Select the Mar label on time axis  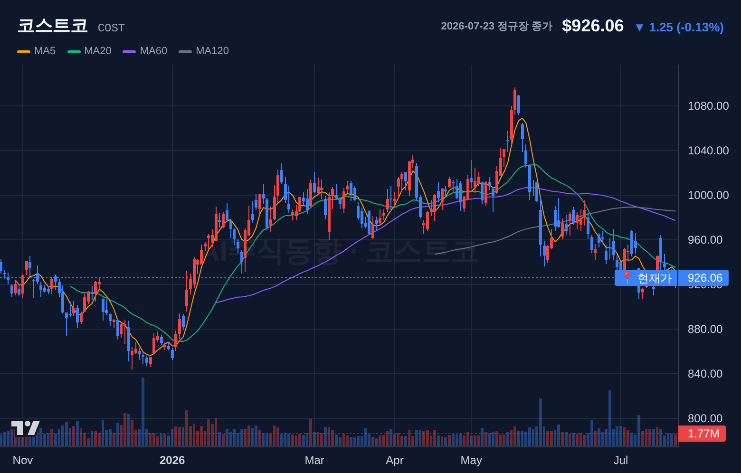pos(314,460)
